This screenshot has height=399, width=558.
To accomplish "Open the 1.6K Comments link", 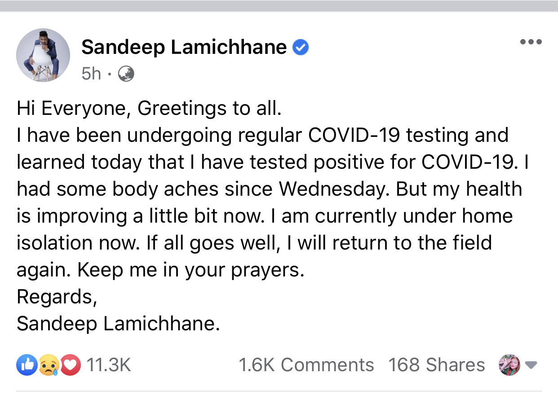I will click(x=306, y=365).
